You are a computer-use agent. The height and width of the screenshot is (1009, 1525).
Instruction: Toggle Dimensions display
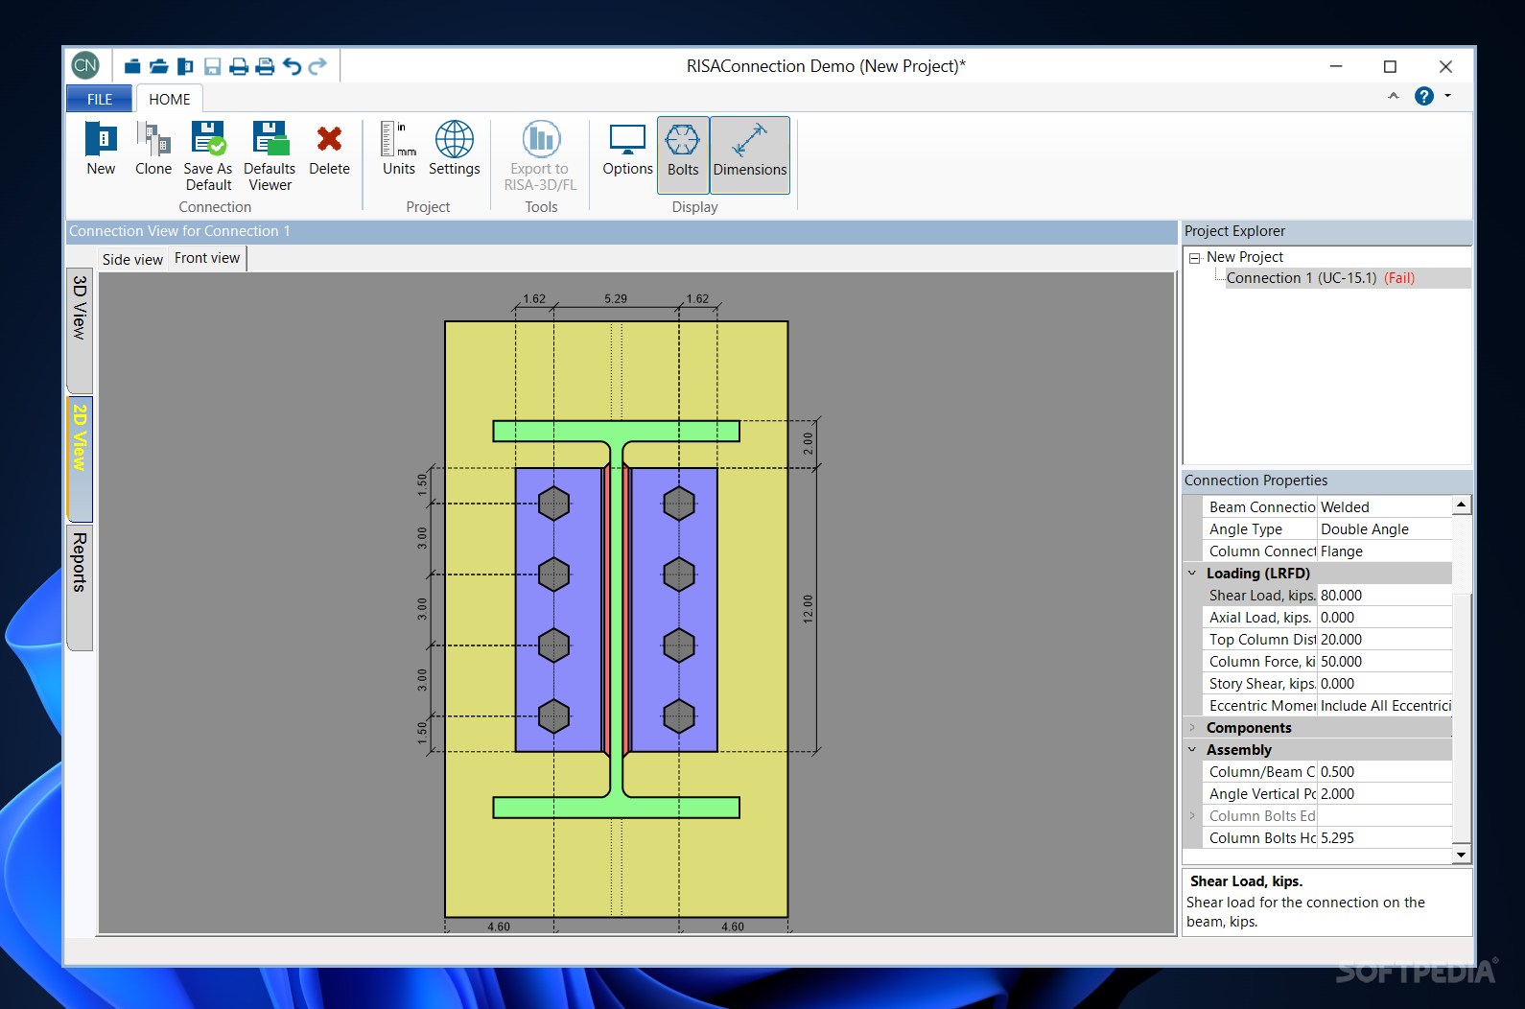pos(750,154)
